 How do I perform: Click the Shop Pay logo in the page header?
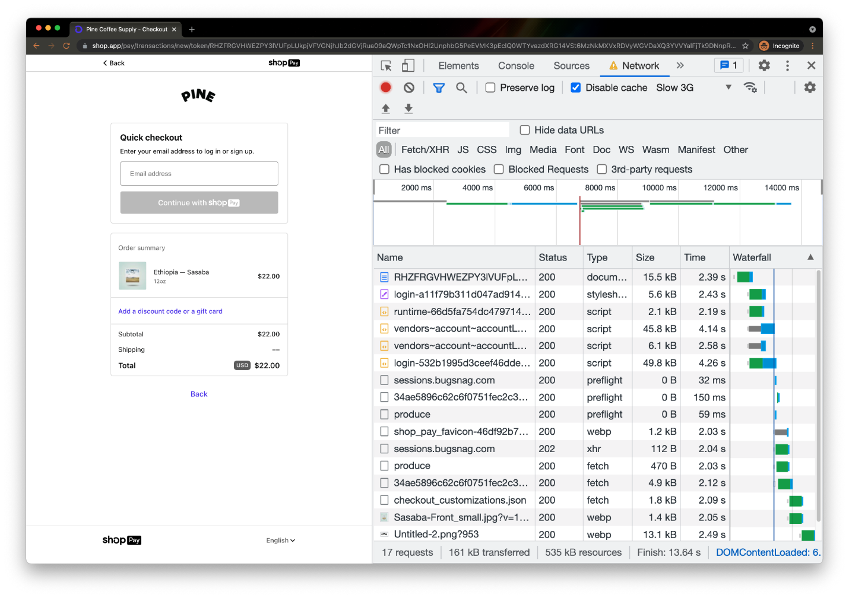point(284,63)
